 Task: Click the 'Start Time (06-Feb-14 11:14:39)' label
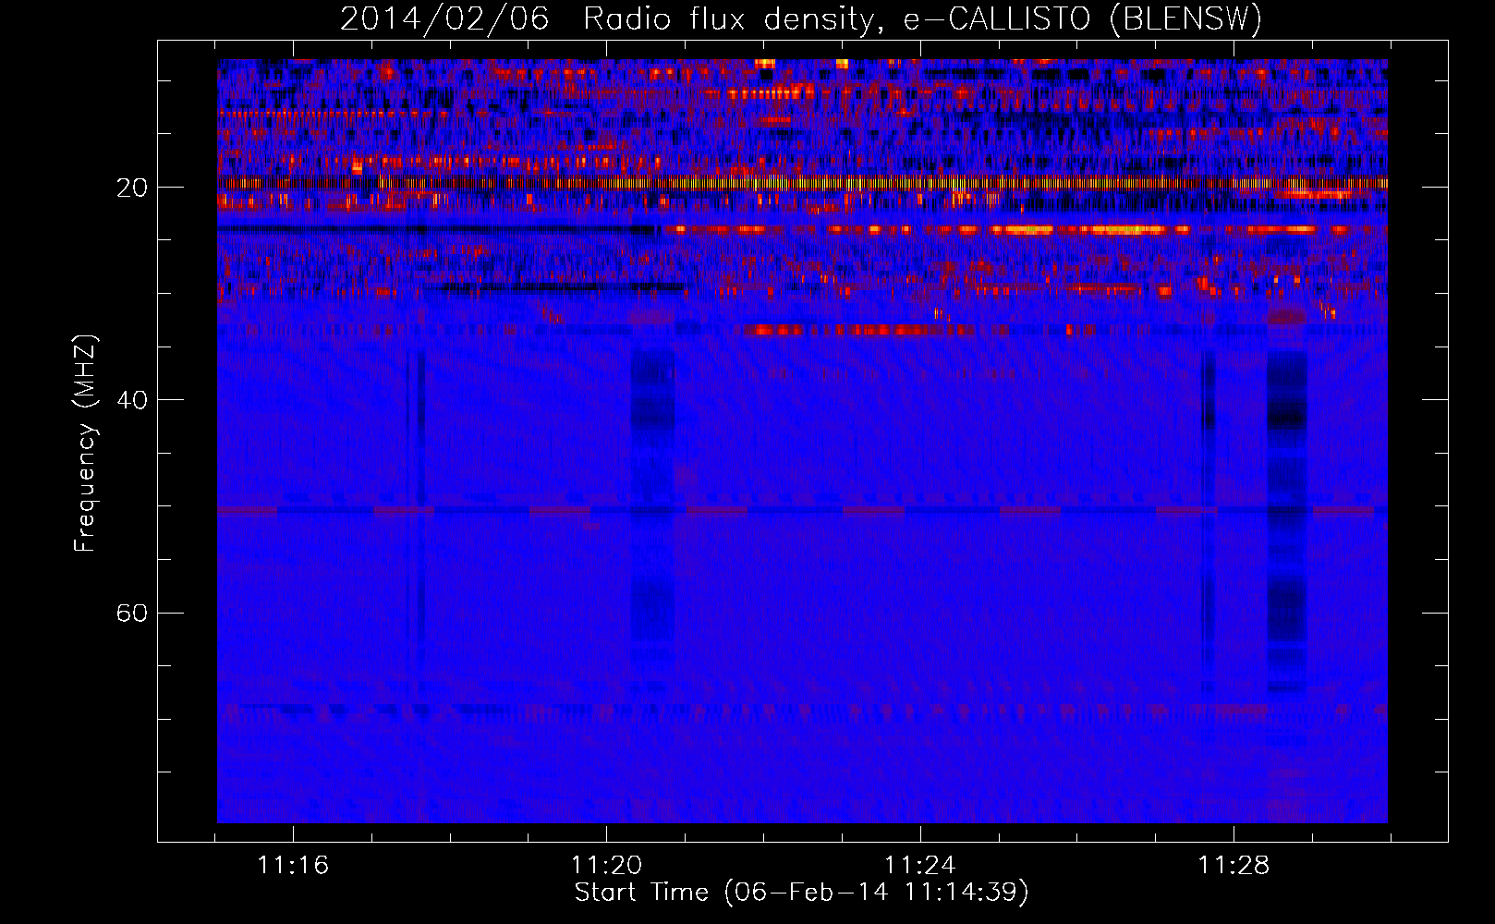pos(801,893)
